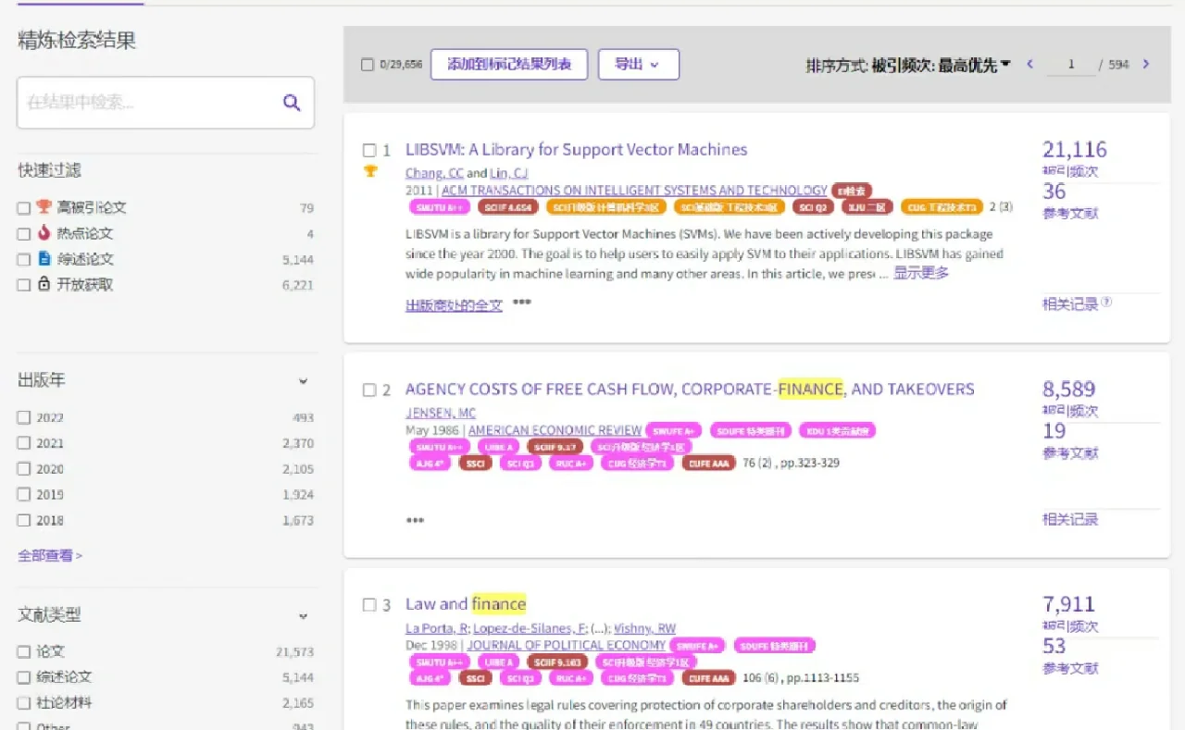Open the Law and finance article title

point(466,604)
